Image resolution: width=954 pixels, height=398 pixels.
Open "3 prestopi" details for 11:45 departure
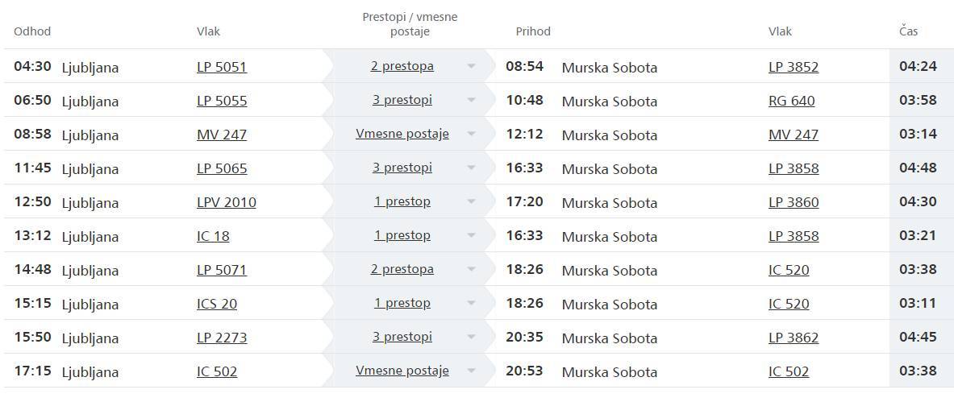point(402,168)
